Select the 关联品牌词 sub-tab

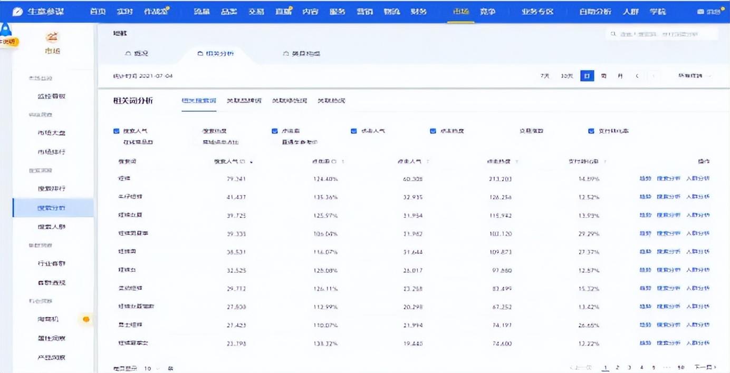(244, 101)
